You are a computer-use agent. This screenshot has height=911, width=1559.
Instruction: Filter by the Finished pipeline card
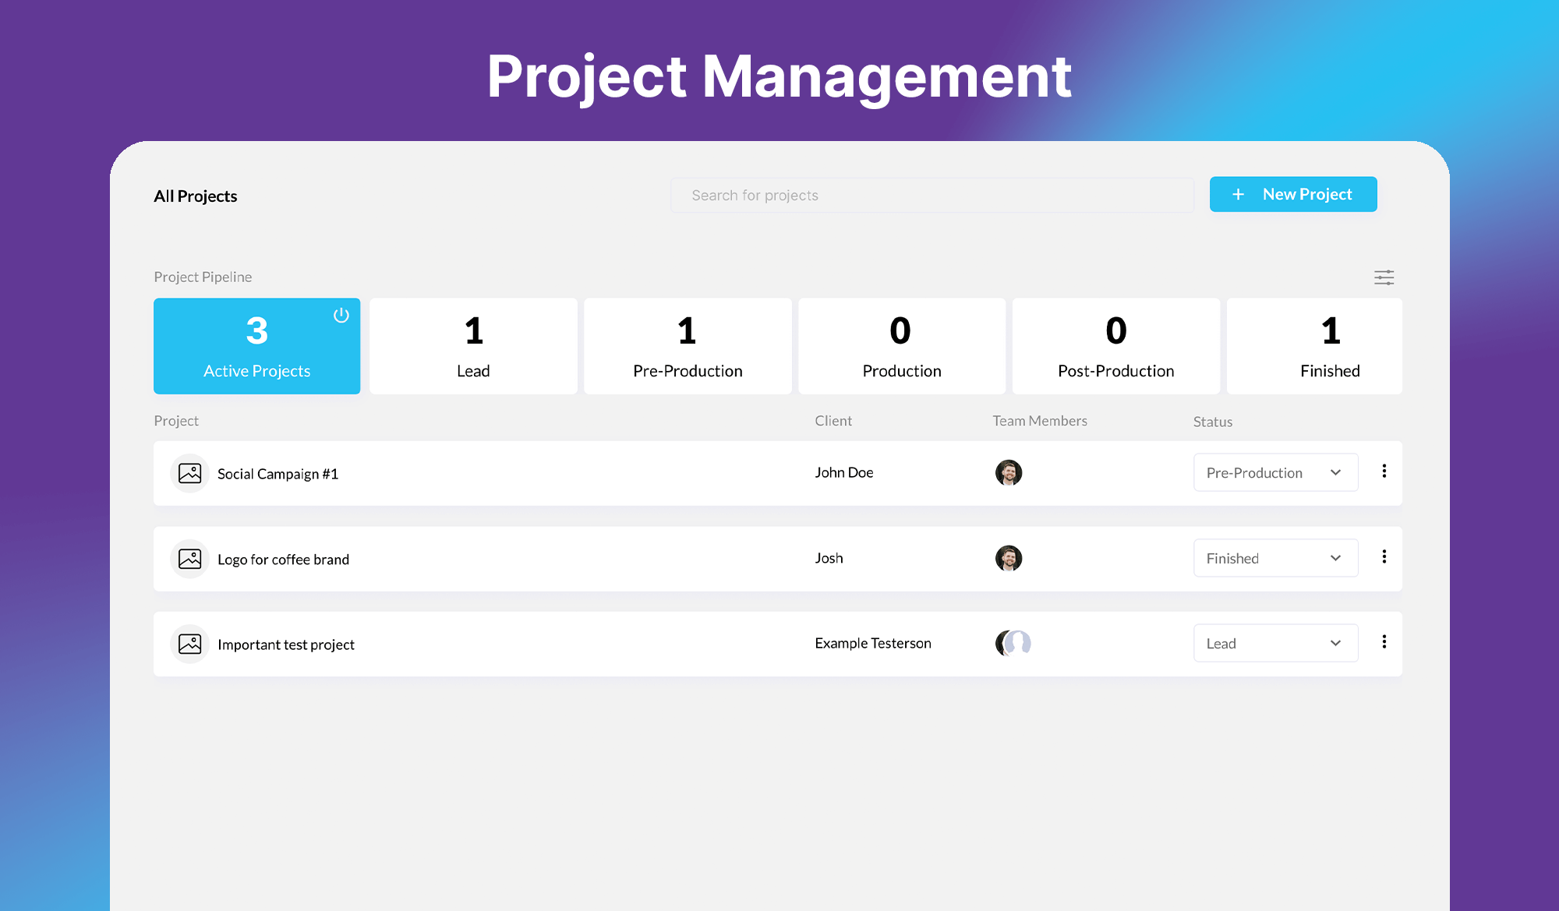(x=1330, y=346)
